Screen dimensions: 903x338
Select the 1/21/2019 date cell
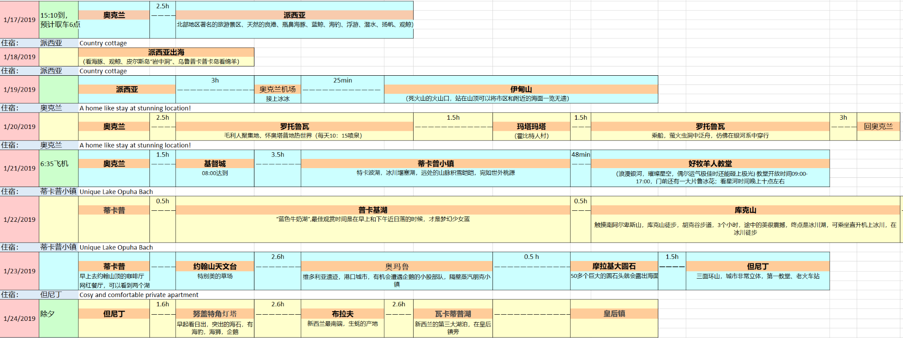click(19, 168)
